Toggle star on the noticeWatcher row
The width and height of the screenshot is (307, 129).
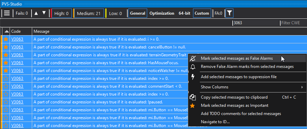(6, 70)
